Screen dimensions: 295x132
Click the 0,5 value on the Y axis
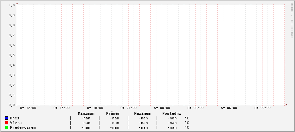[12, 55]
